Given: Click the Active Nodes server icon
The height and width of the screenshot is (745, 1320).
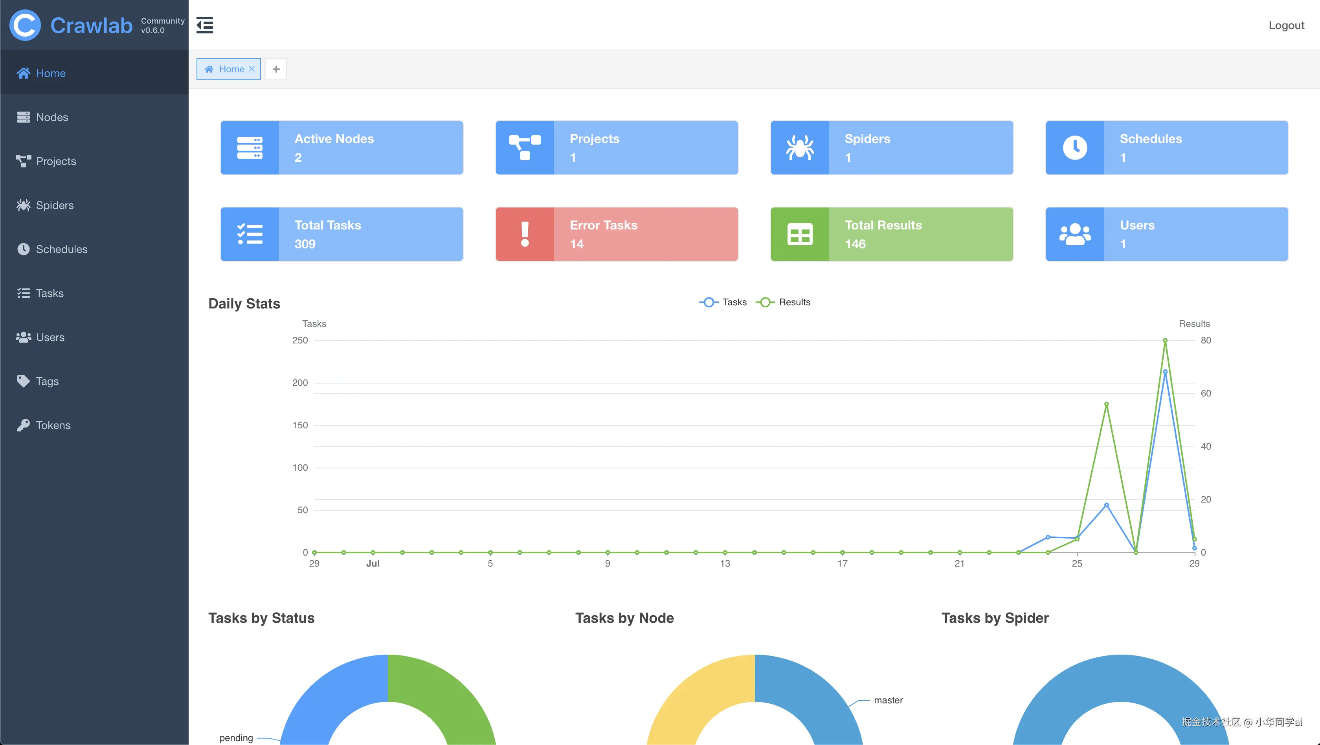Looking at the screenshot, I should (250, 148).
